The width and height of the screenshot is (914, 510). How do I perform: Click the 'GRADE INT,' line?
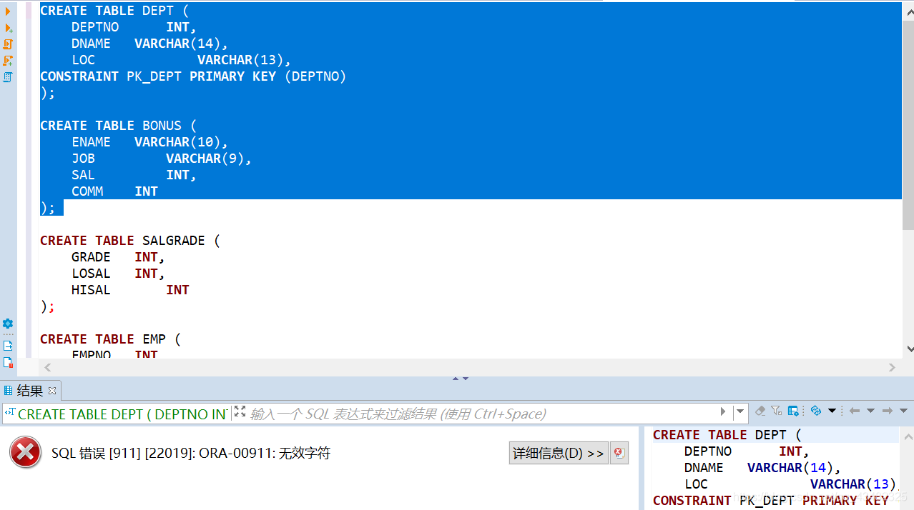118,257
